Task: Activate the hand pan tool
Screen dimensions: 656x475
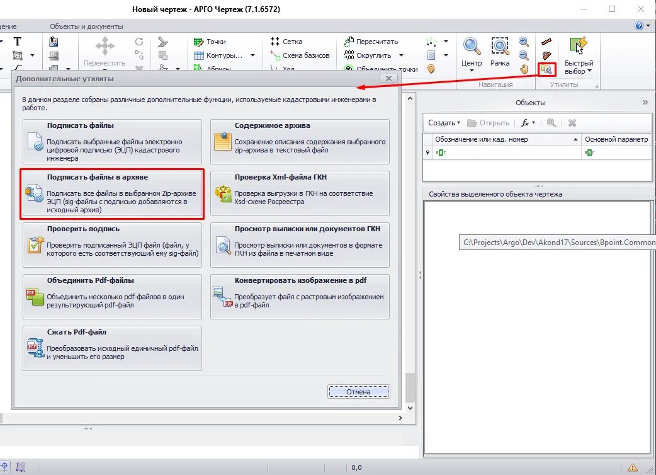Action: coord(524,69)
